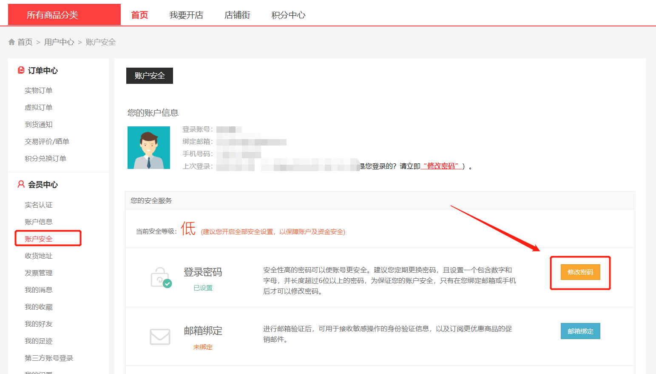Click the 会员中心 person icon
The height and width of the screenshot is (374, 656).
click(21, 184)
